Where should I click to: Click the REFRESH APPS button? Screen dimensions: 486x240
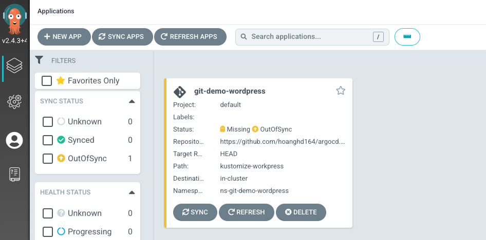(x=190, y=37)
